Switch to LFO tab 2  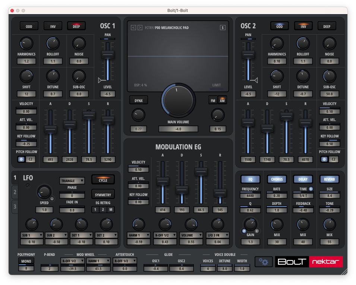click(x=15, y=192)
